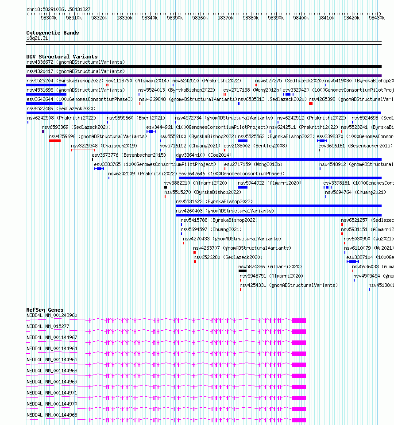Click NEDD4L|NM_015277 transcript label
This screenshot has width=394, height=425.
click(x=48, y=327)
